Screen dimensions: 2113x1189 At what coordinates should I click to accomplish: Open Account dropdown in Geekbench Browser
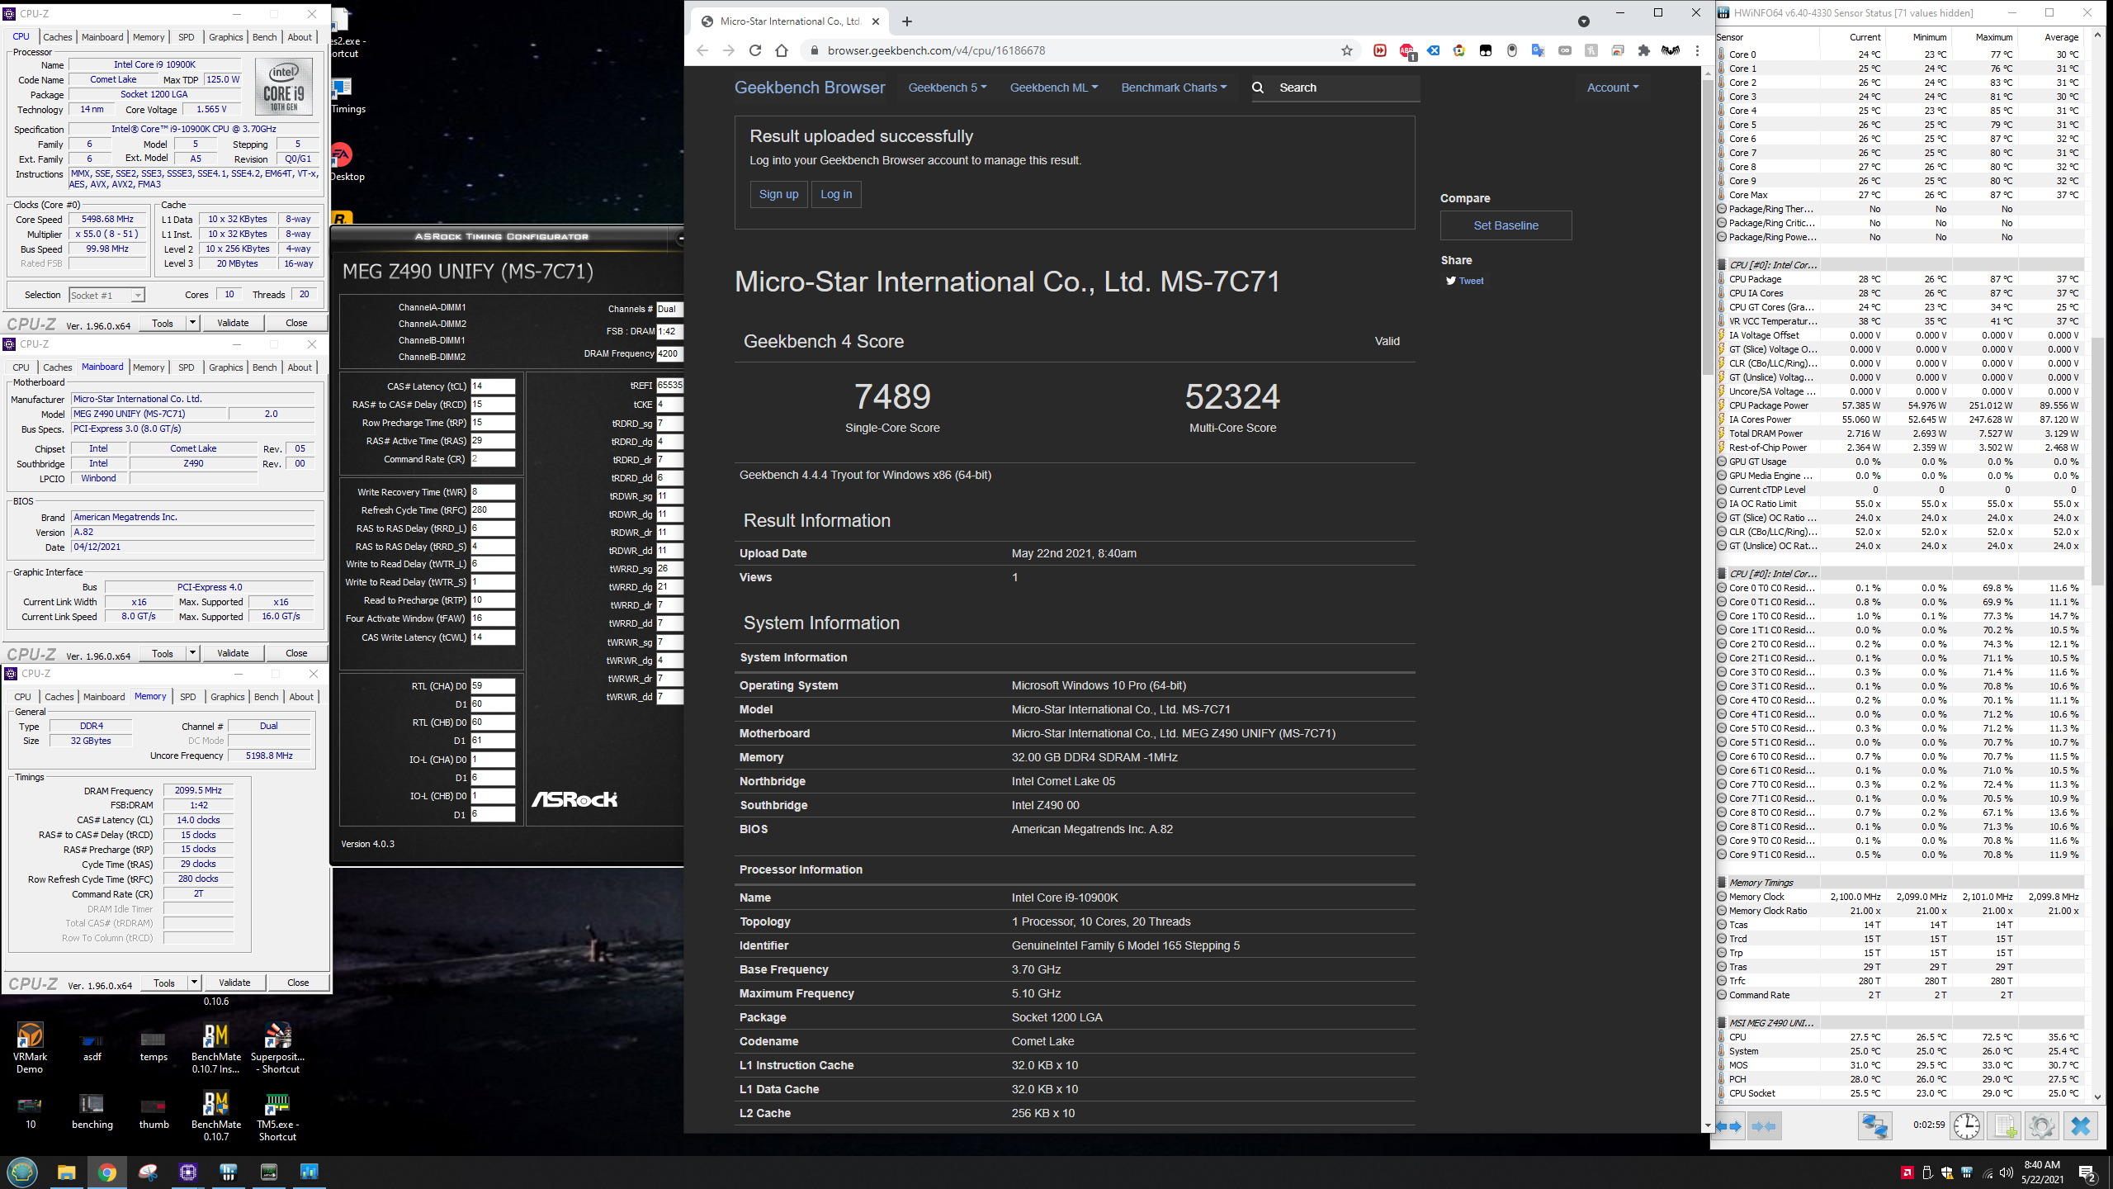[1612, 88]
